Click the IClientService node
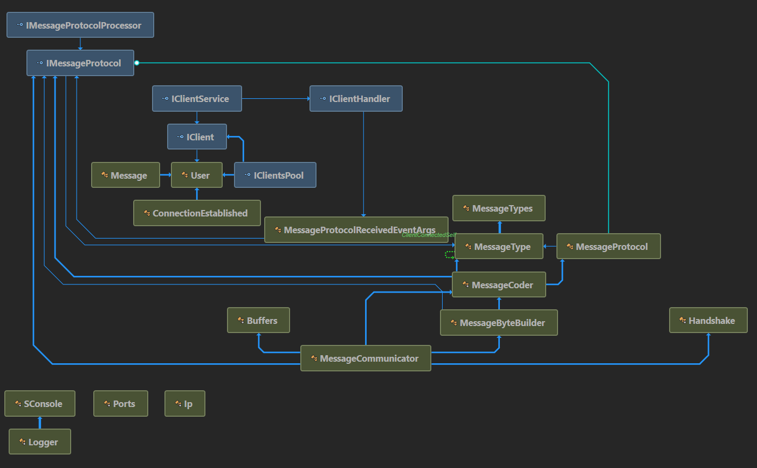Screen dimensions: 757x468 pyautogui.click(x=197, y=99)
